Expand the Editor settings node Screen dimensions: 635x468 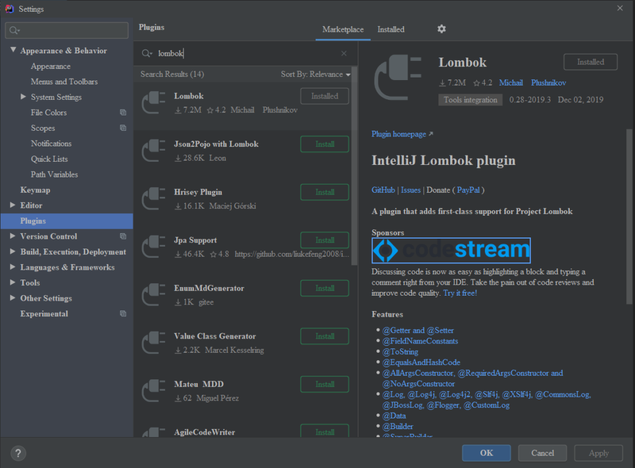[x=14, y=206]
